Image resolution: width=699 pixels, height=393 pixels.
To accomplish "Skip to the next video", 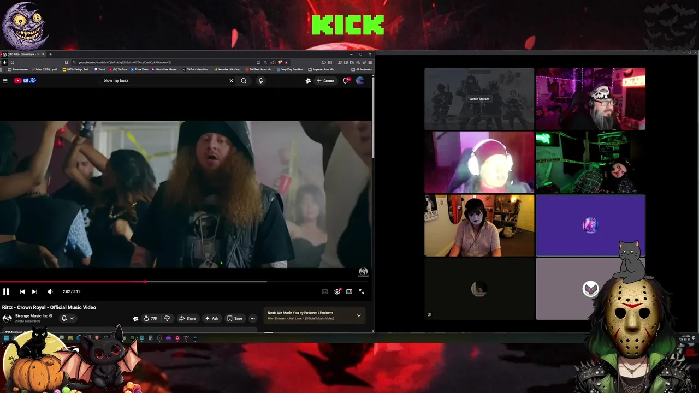I will (34, 292).
